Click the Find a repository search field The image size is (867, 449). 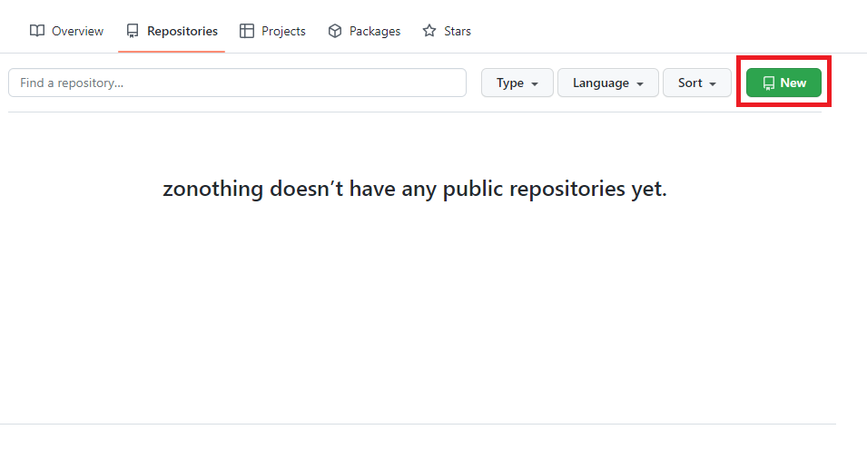click(x=237, y=83)
